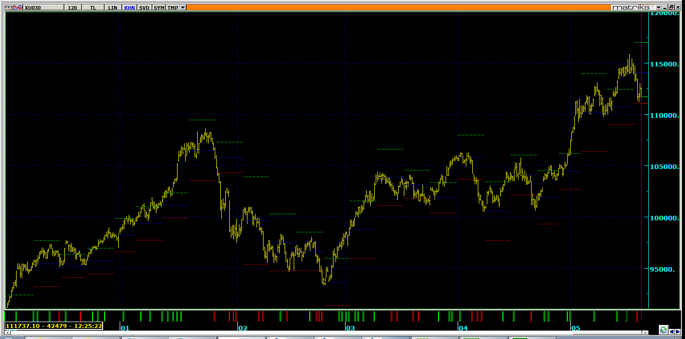Minimize the chart window

[x=665, y=8]
